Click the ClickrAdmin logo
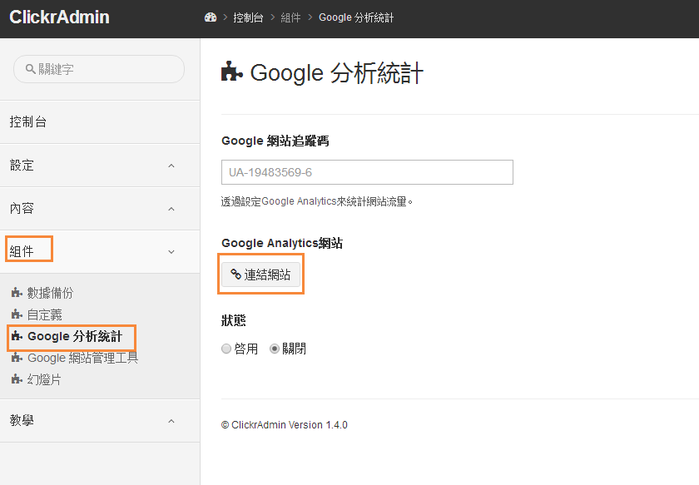699x485 pixels. [x=59, y=17]
